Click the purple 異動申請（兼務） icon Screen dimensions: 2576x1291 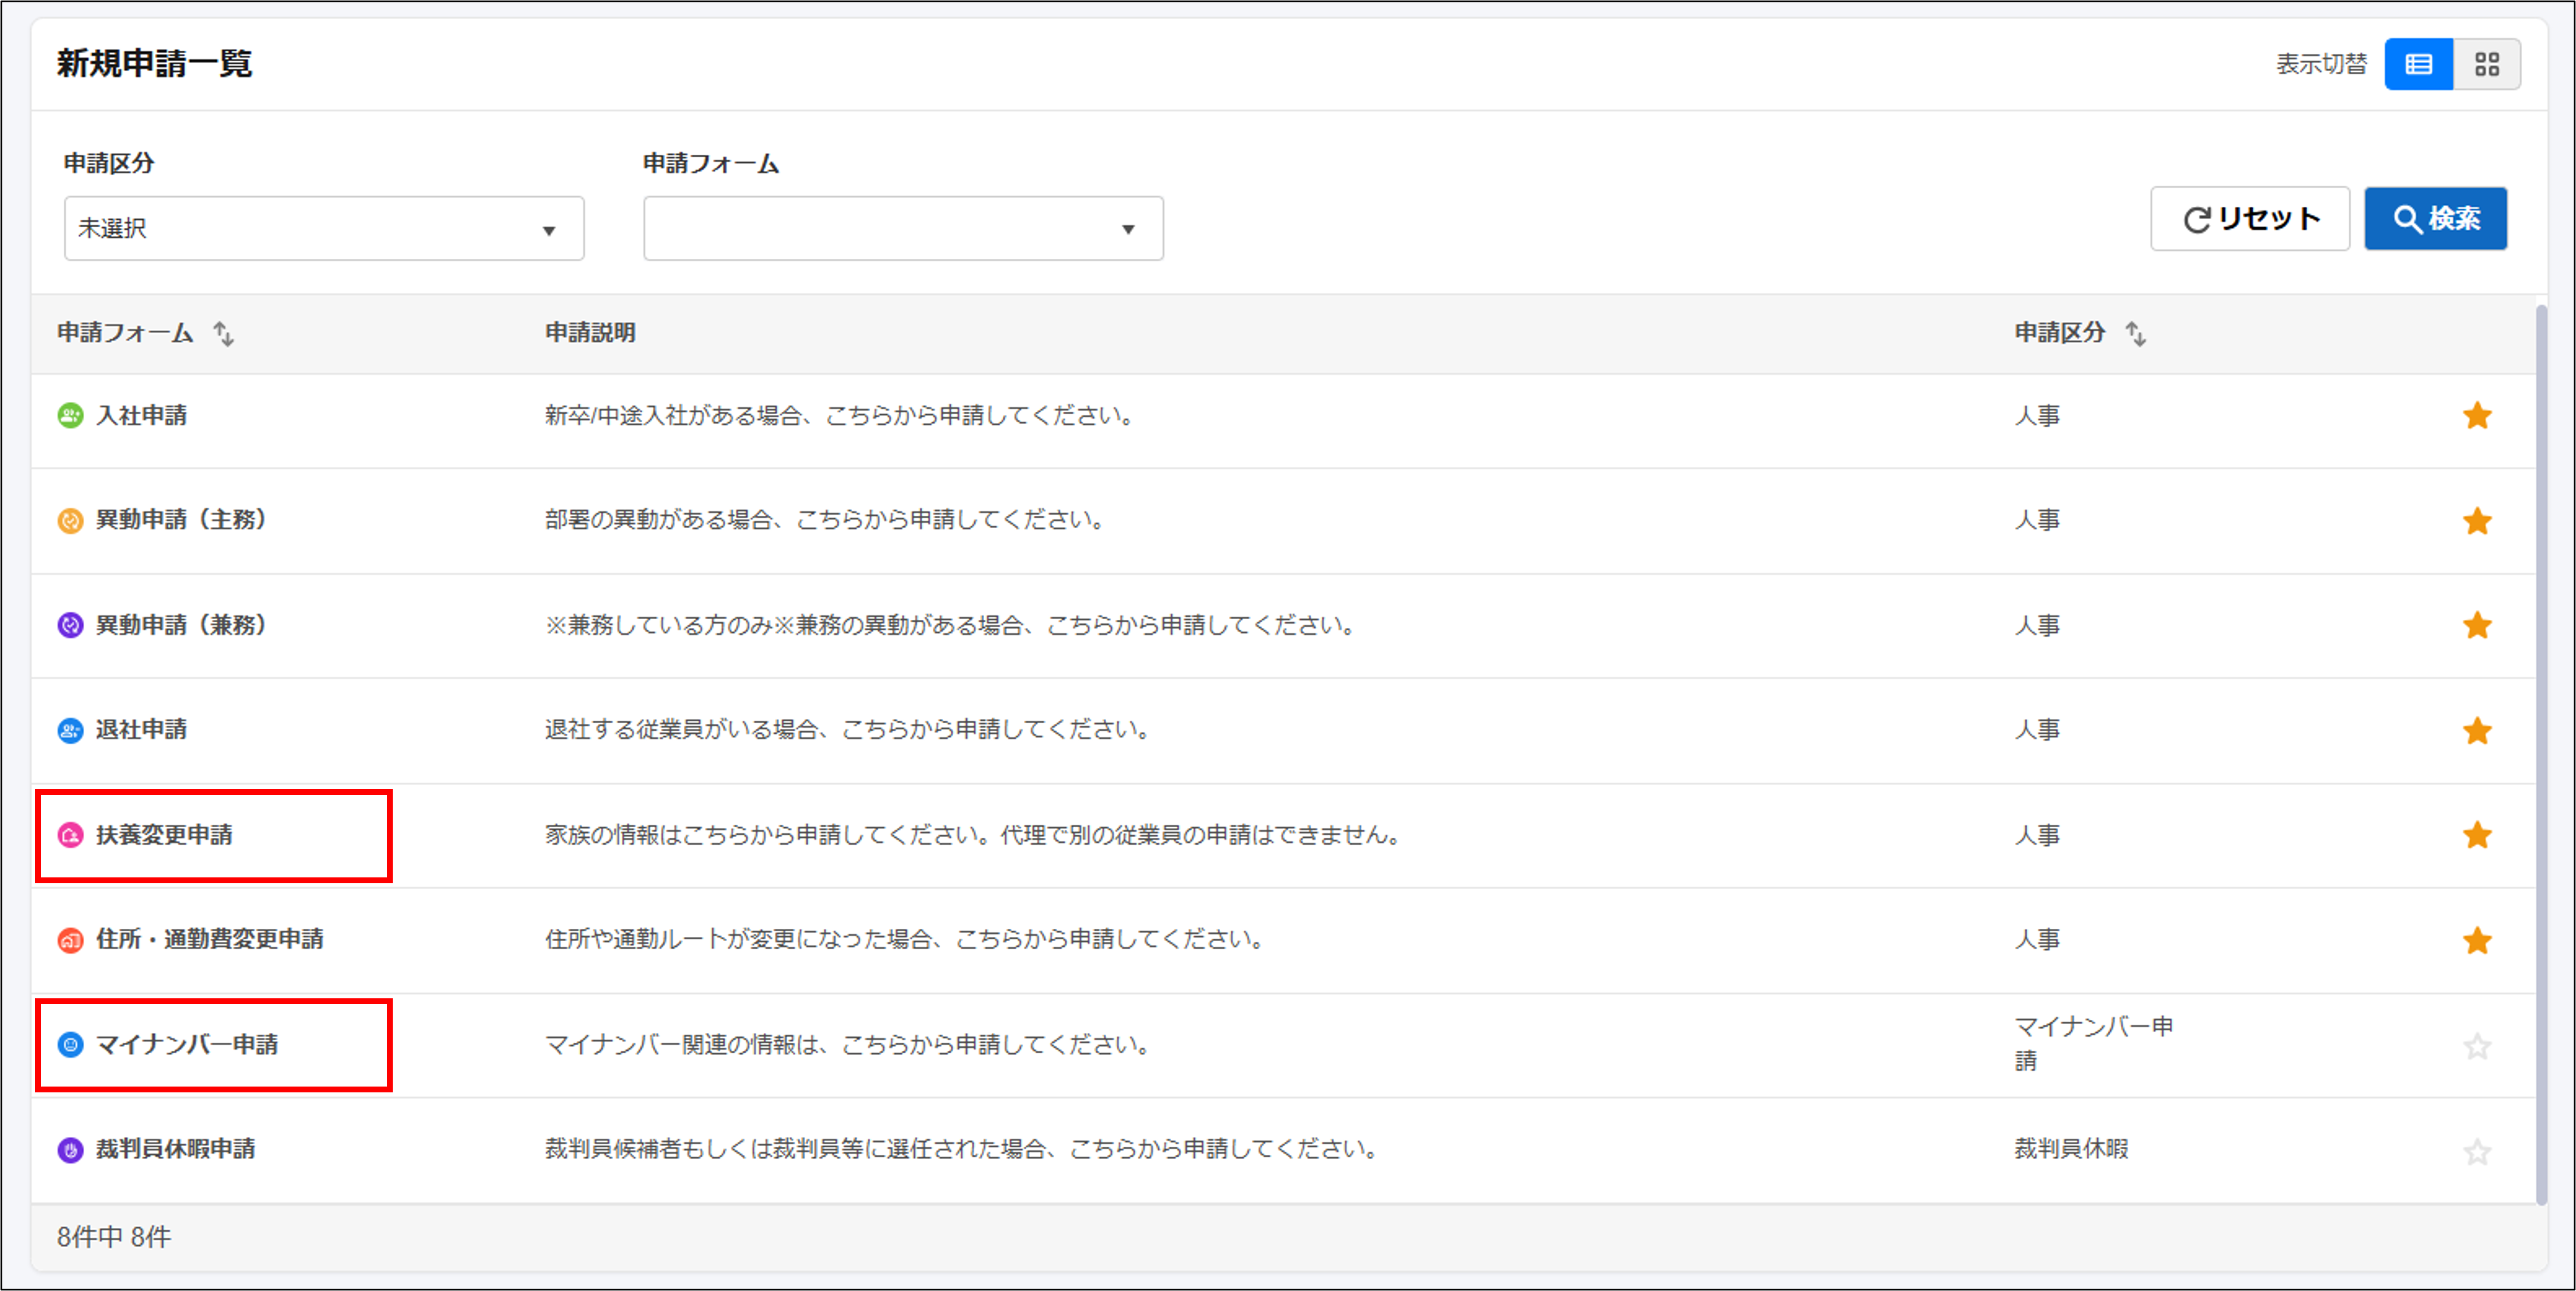pyautogui.click(x=70, y=626)
